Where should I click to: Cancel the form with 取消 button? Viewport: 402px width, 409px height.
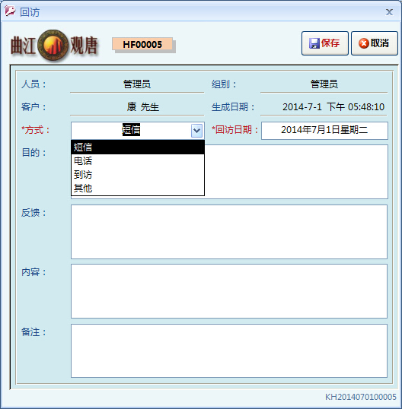pyautogui.click(x=375, y=43)
